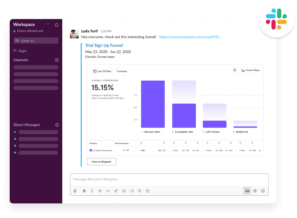Toggle the All Unique Conversions checkbox

coord(91,150)
